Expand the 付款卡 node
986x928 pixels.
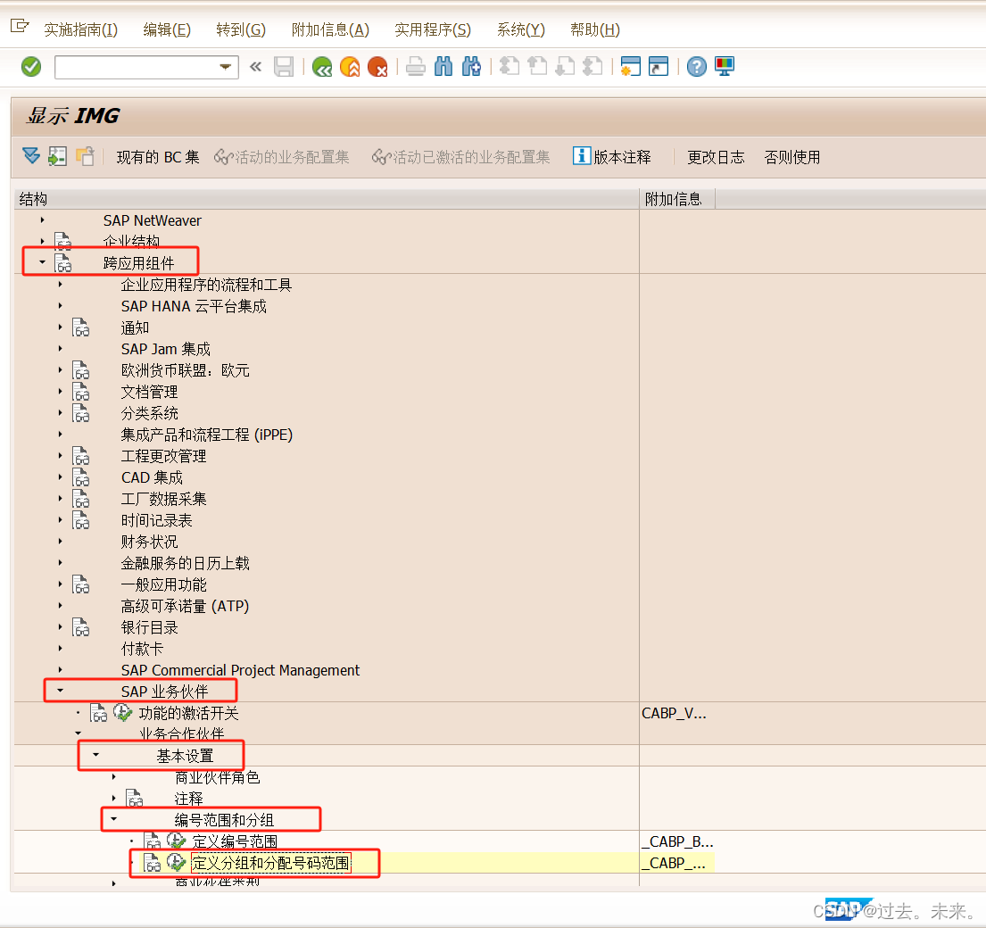click(61, 648)
